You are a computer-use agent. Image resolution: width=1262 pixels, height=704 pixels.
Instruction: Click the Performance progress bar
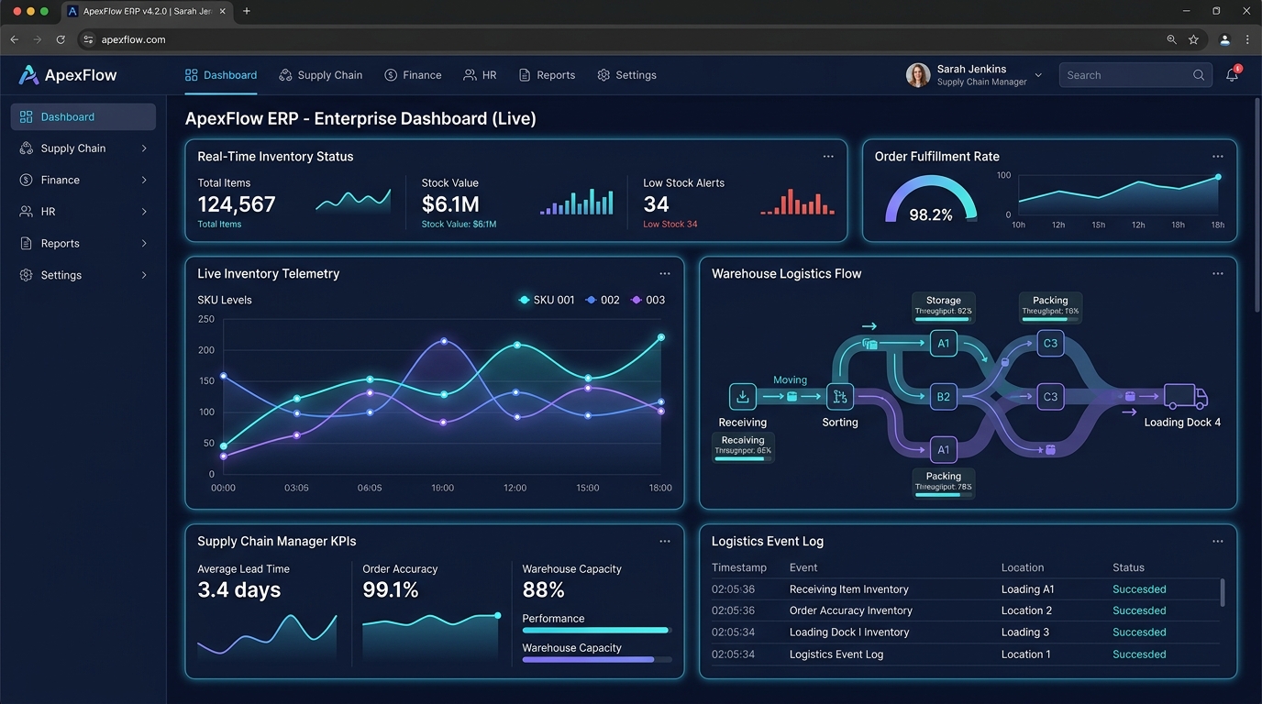coord(596,630)
